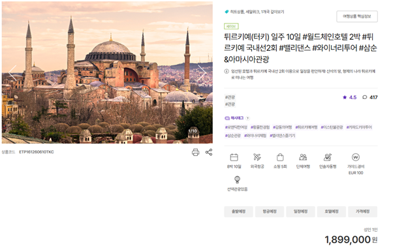Click the Hagia Sophia main photo
Image resolution: width=393 pixels, height=250 pixels.
pyautogui.click(x=107, y=72)
